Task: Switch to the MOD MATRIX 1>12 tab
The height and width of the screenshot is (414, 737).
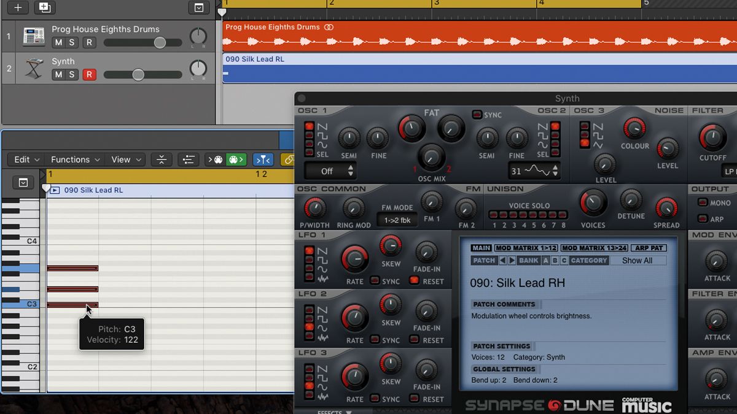Action: coord(526,248)
